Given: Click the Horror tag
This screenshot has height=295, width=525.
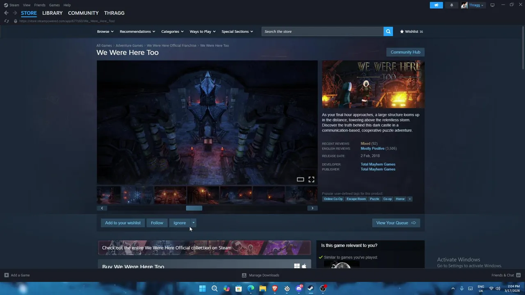Looking at the screenshot, I should 400,199.
